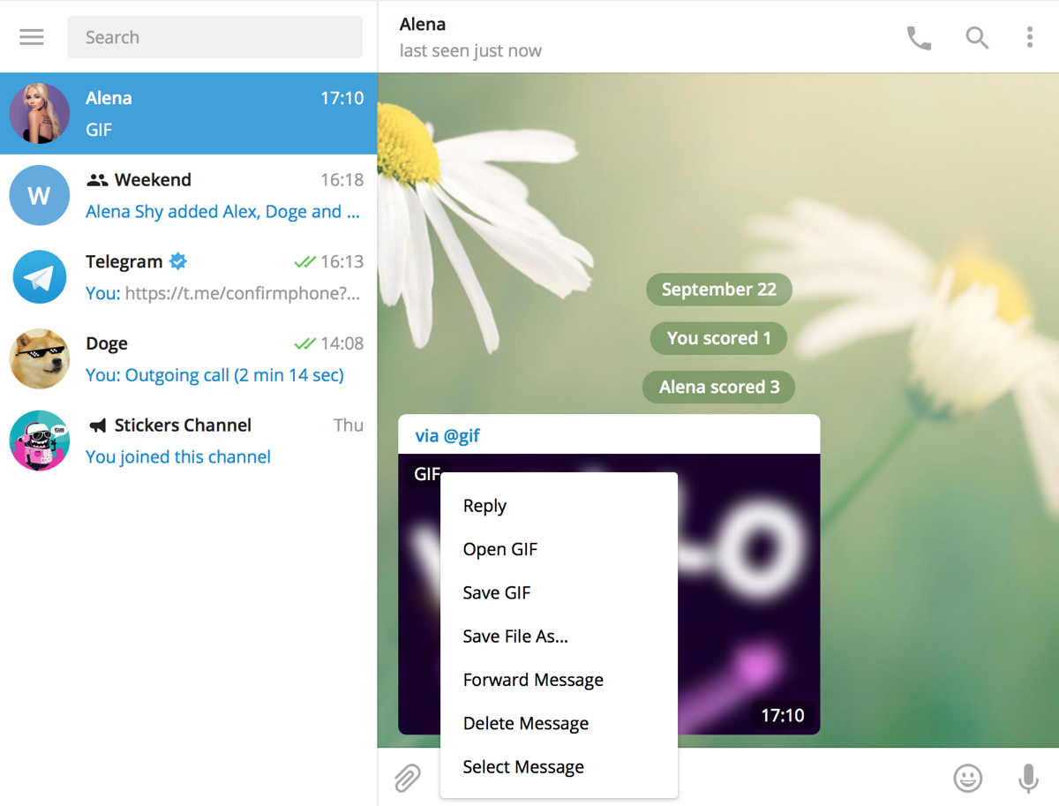Click Delete Message in context menu
The image size is (1059, 806).
(x=525, y=724)
